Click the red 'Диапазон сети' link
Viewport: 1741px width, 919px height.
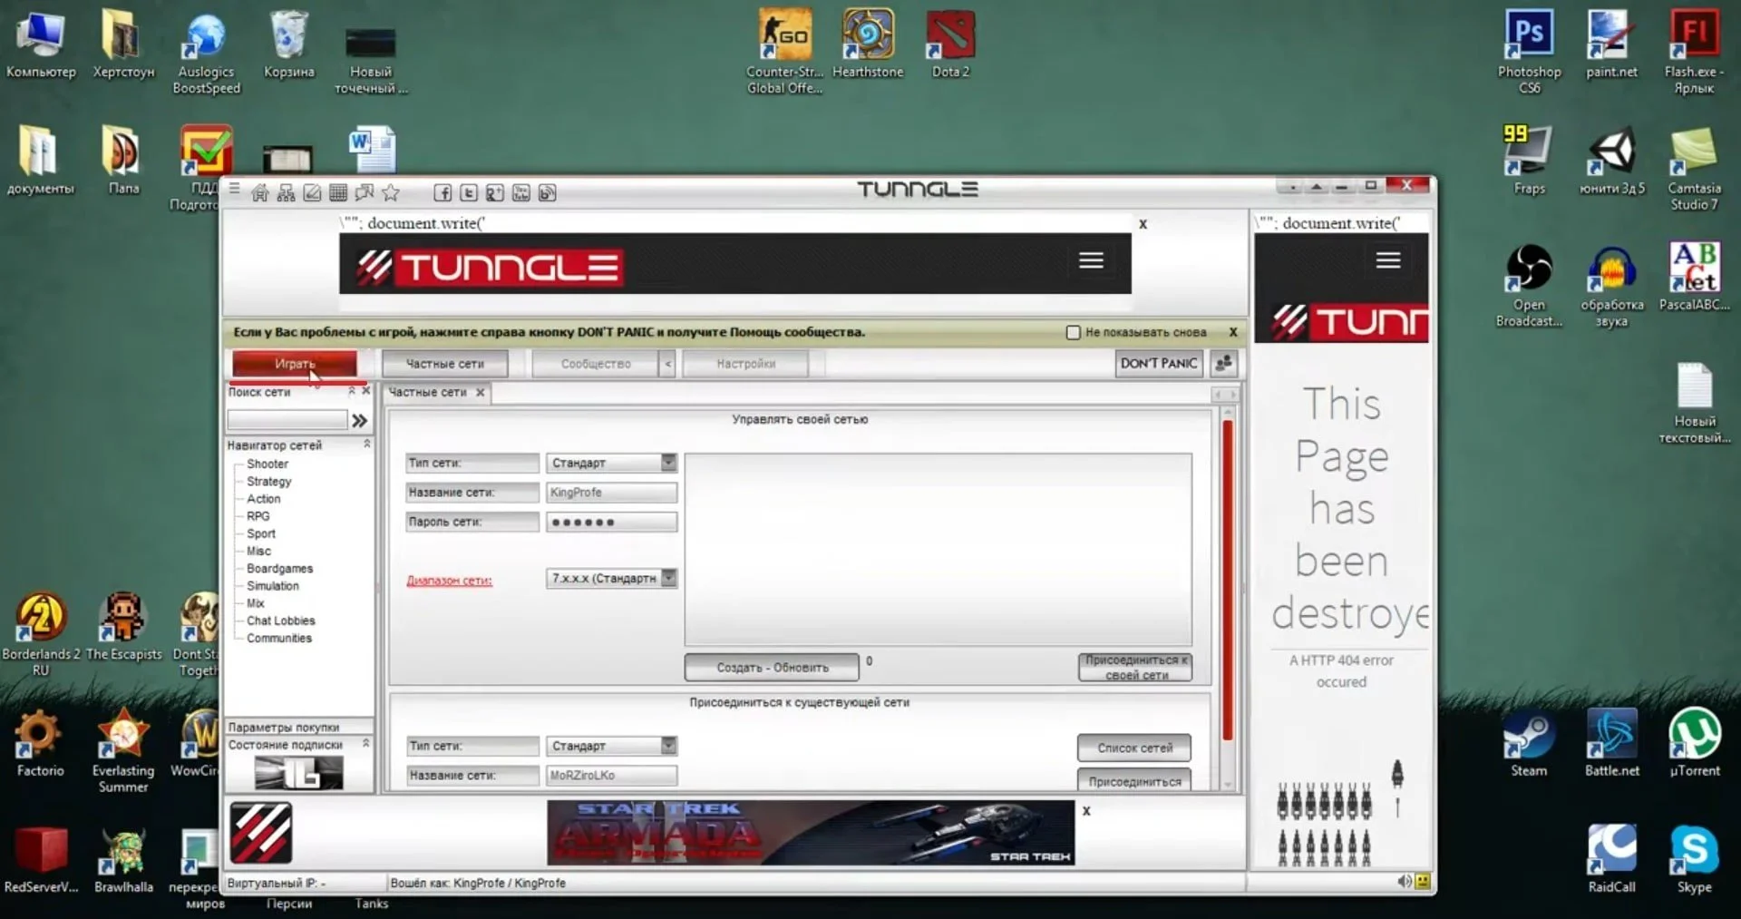point(449,581)
